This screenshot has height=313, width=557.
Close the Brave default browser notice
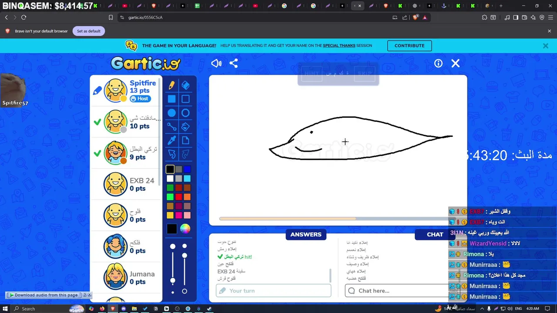pyautogui.click(x=549, y=31)
